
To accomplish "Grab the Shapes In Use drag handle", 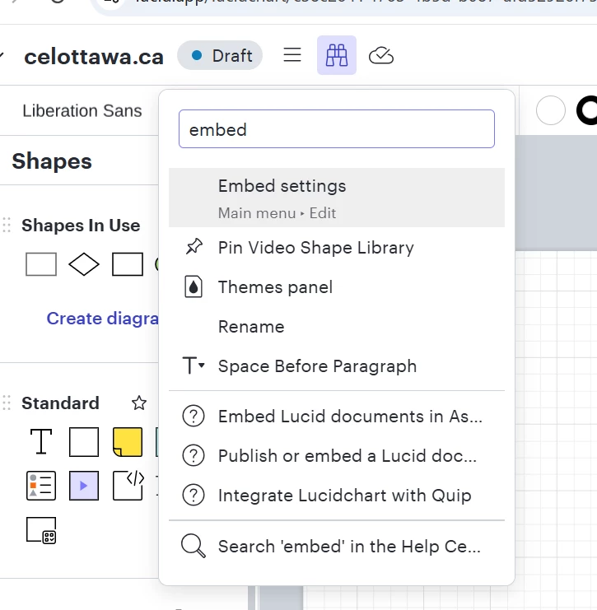I will pyautogui.click(x=7, y=226).
